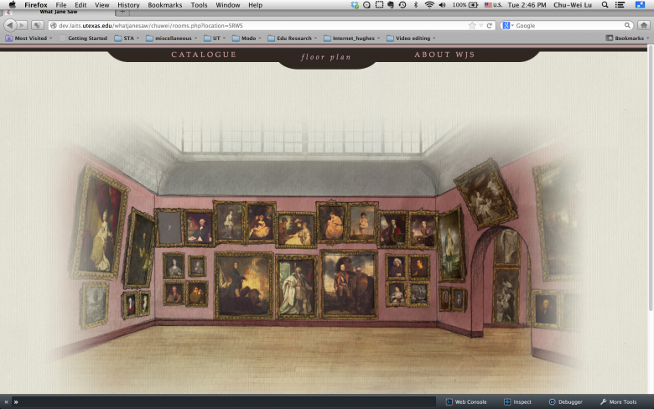Click the Bluetooth menu bar icon
Viewport: 654px width, 409px height.
(x=415, y=5)
